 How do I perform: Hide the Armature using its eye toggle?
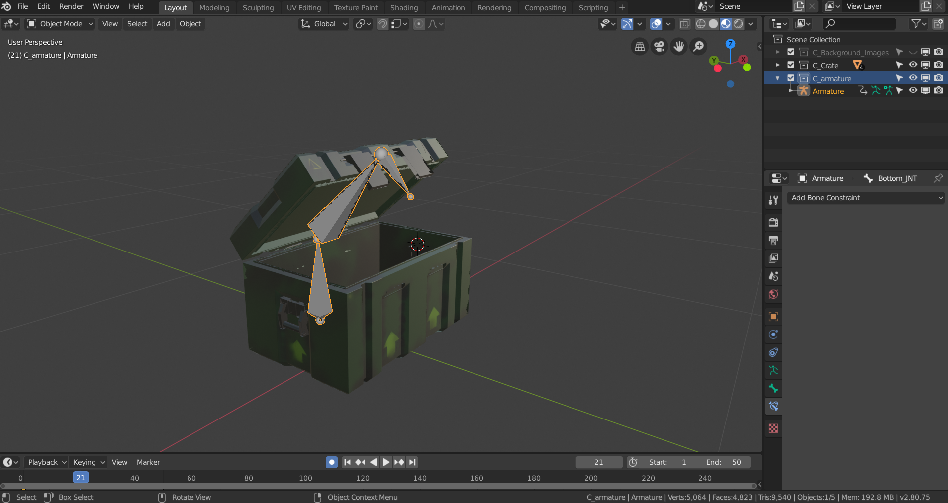click(913, 90)
